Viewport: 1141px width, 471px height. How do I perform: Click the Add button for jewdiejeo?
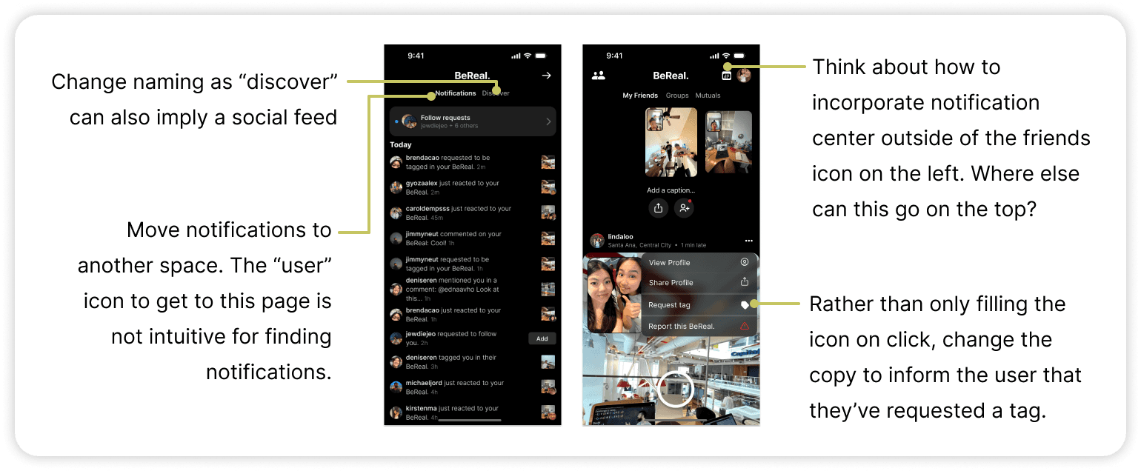[542, 338]
